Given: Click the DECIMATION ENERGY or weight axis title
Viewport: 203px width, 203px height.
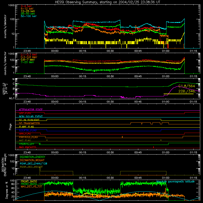Looking at the screenshot, I should click(4, 165).
